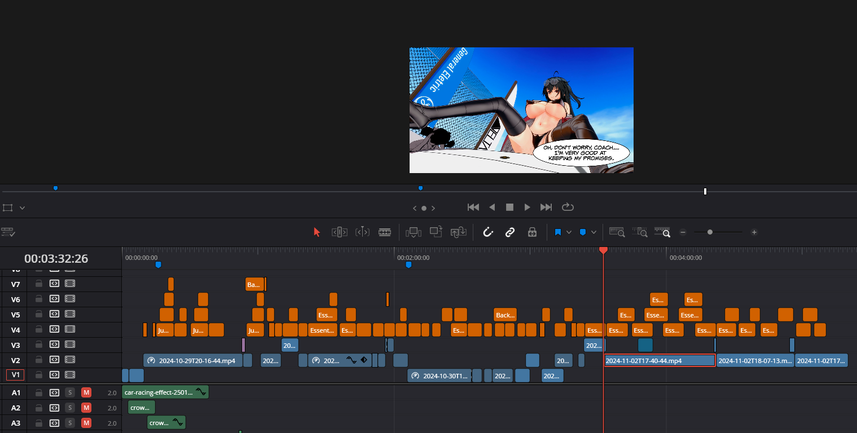This screenshot has width=857, height=433.
Task: Select clip 2024-10-29T20-16-44.mp4 on V2
Action: point(193,360)
